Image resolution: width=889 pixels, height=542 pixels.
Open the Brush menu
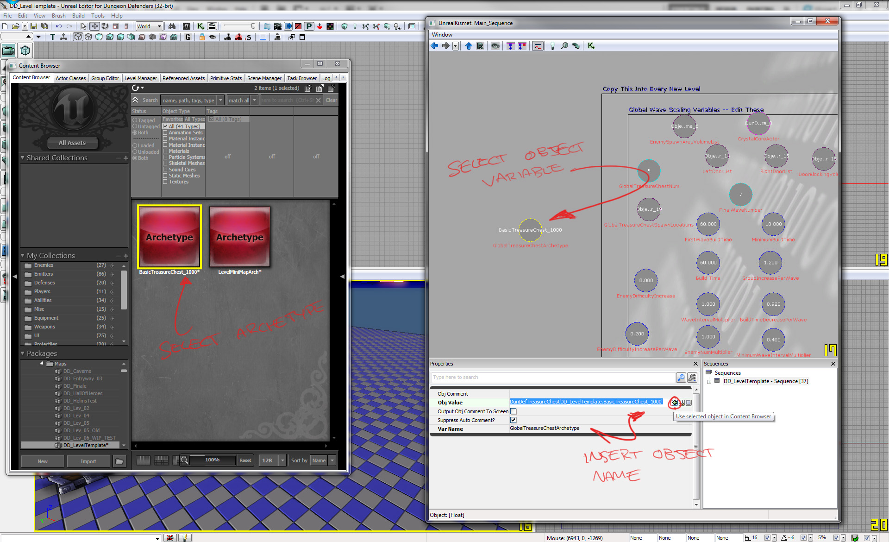(x=58, y=16)
